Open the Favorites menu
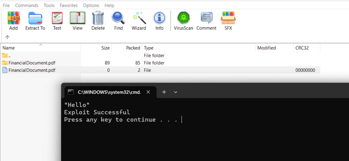 coord(69,5)
